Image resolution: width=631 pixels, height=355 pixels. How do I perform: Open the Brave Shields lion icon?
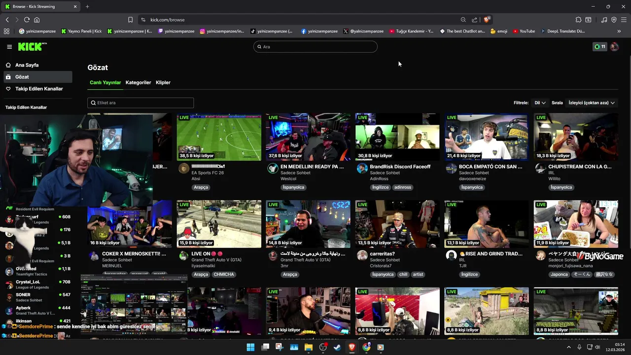[x=487, y=20]
